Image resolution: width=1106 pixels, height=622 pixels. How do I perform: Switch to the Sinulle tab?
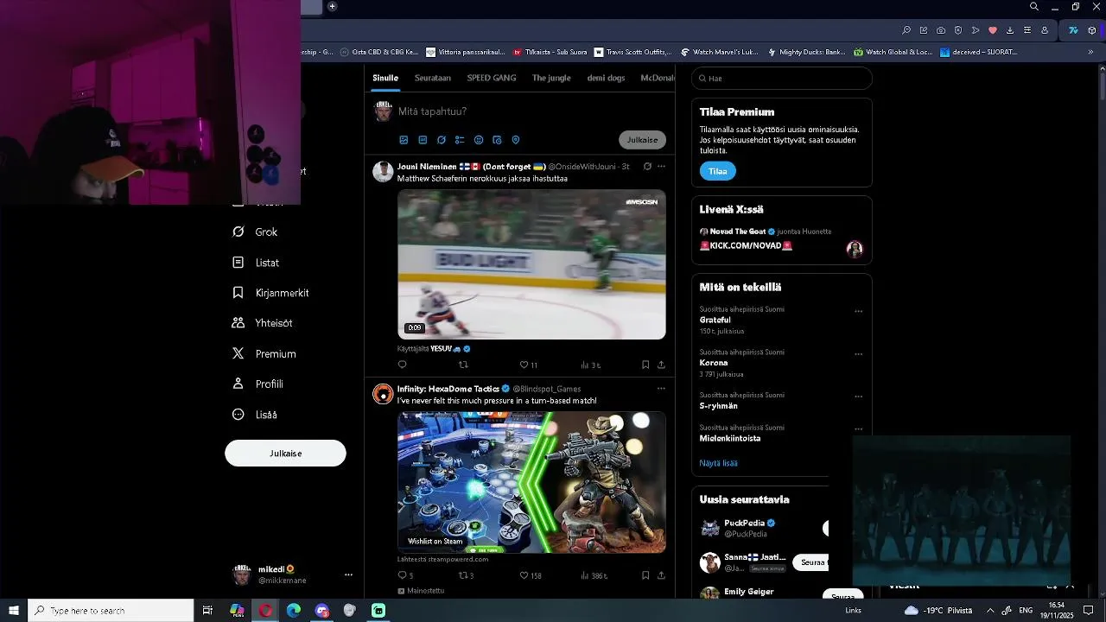pos(385,78)
